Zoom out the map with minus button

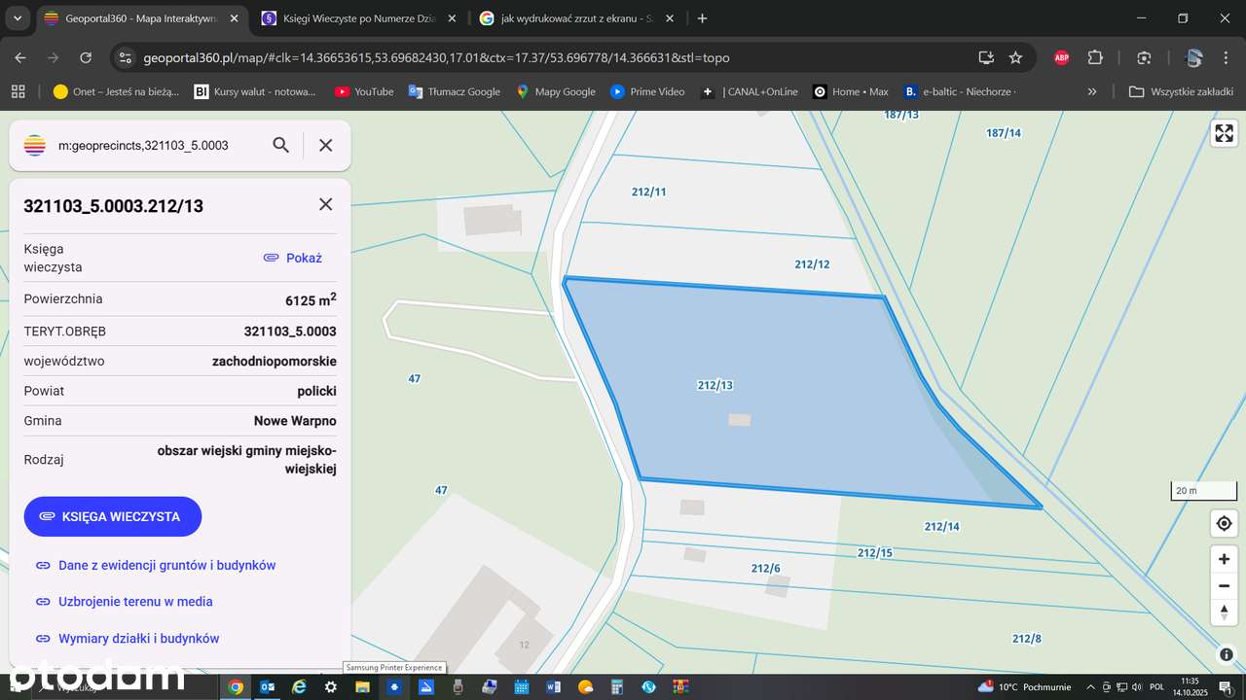tap(1224, 585)
